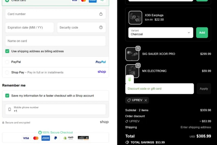This screenshot has height=145, width=217.
Task: Click the Mastercard badge in the secure checkout footer
Action: (x=36, y=138)
